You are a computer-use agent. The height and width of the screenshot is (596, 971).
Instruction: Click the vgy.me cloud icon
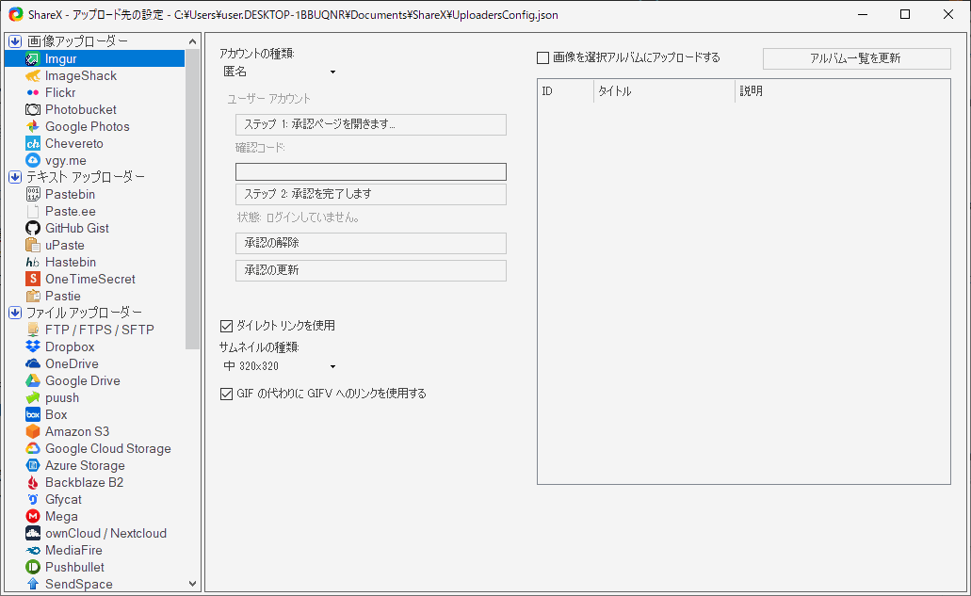click(33, 160)
